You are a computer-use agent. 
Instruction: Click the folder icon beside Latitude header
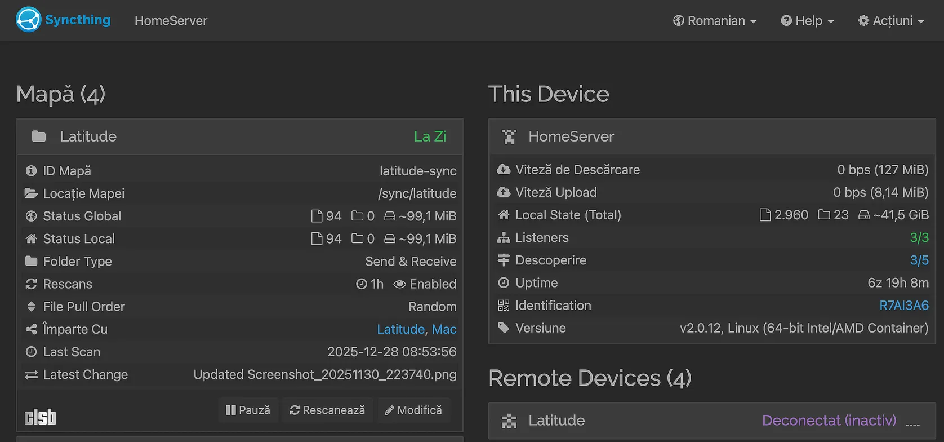tap(39, 136)
